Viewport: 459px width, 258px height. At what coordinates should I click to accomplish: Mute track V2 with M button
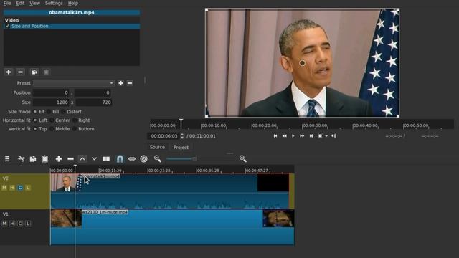point(4,188)
